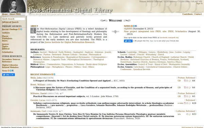204x128 pixels.
Task: Click the middle action icon in the Syllabus controversiarum row
Action: (187, 103)
